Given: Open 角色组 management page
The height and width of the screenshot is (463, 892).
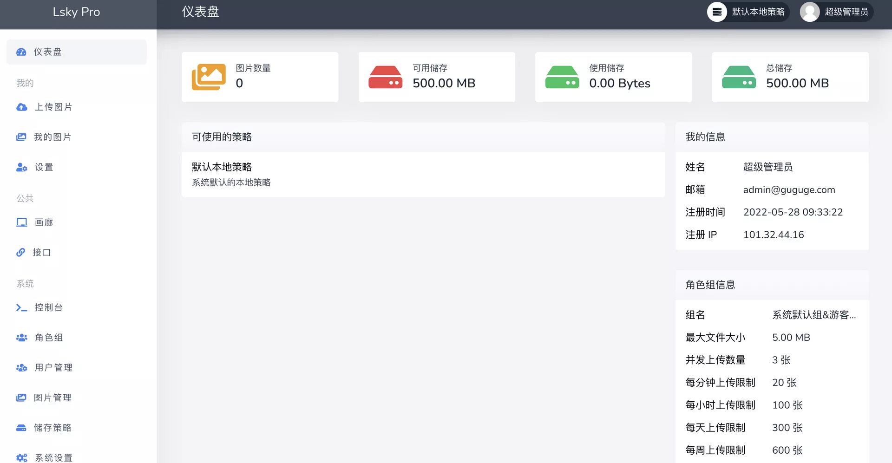Looking at the screenshot, I should click(77, 338).
